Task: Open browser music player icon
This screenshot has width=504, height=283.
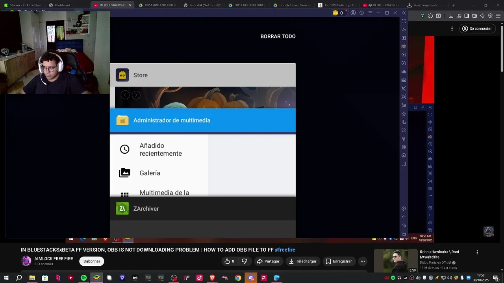Action: 459,16
